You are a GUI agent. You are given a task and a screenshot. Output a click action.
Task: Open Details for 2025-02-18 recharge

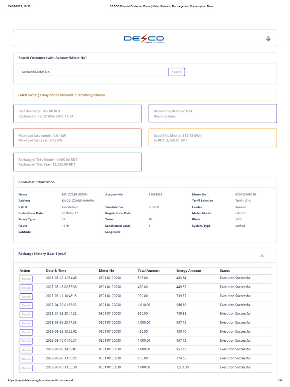pos(26,368)
